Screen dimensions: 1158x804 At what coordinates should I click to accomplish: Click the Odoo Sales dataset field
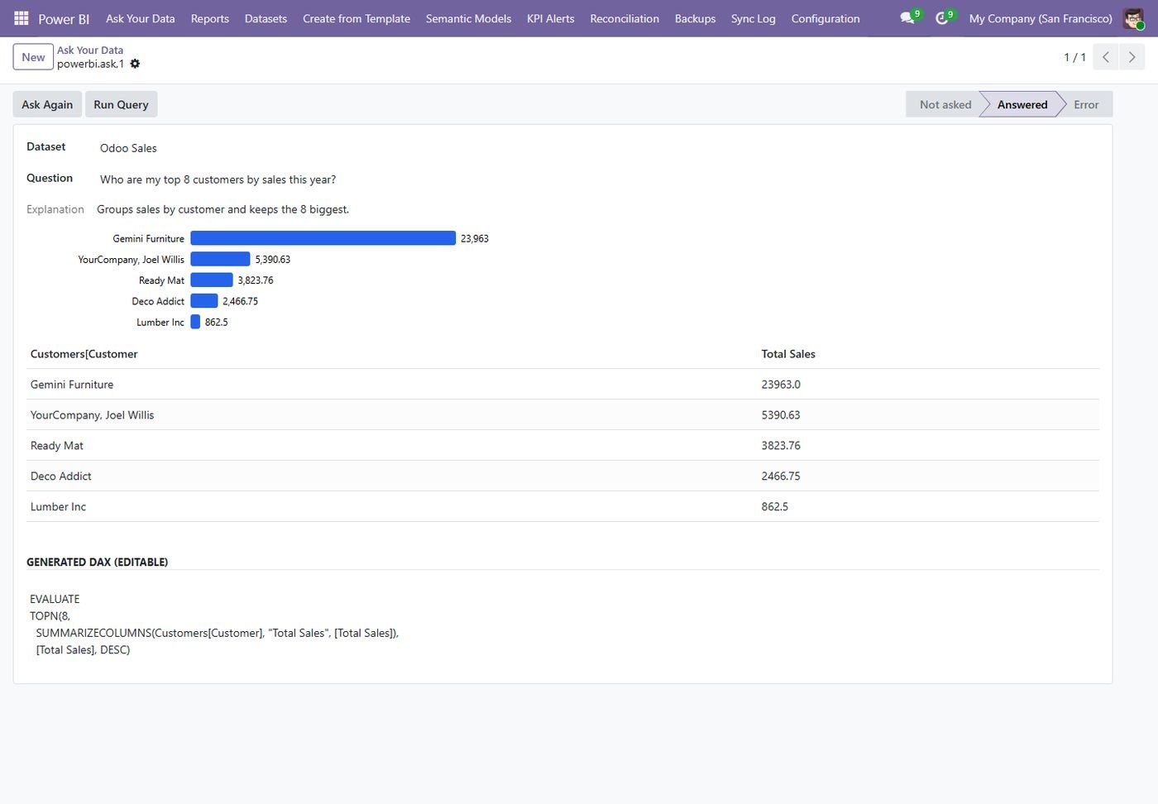(x=128, y=148)
